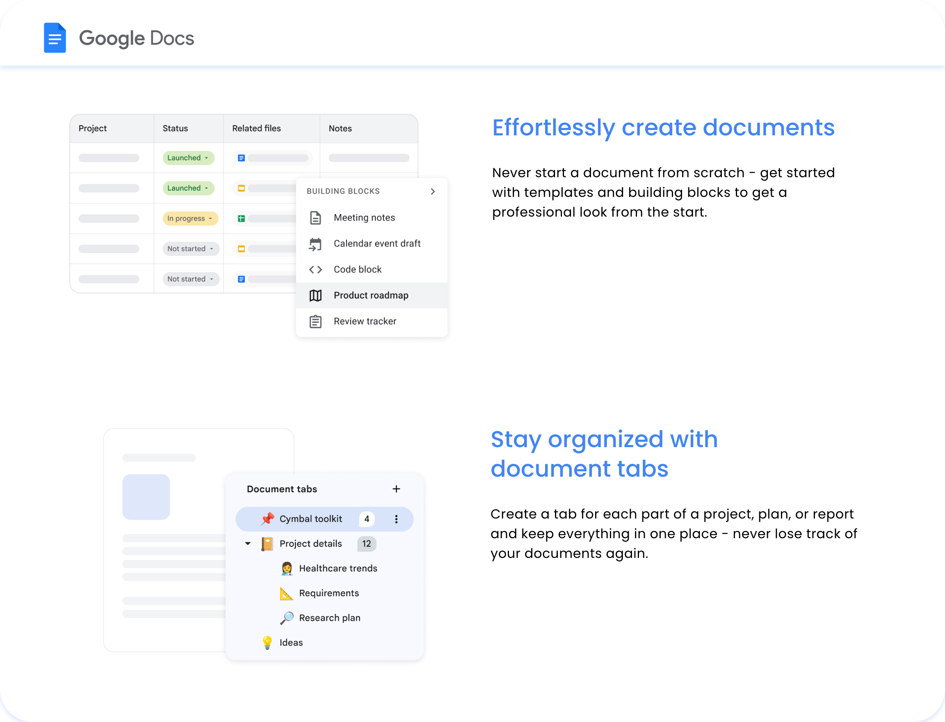Add a new document tab with plus button
Screen dimensions: 945x722
(x=396, y=489)
